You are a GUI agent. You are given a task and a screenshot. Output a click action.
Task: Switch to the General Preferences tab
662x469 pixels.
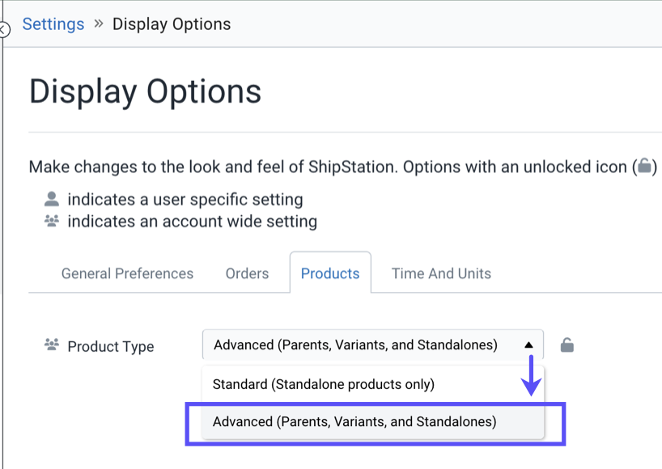tap(127, 273)
